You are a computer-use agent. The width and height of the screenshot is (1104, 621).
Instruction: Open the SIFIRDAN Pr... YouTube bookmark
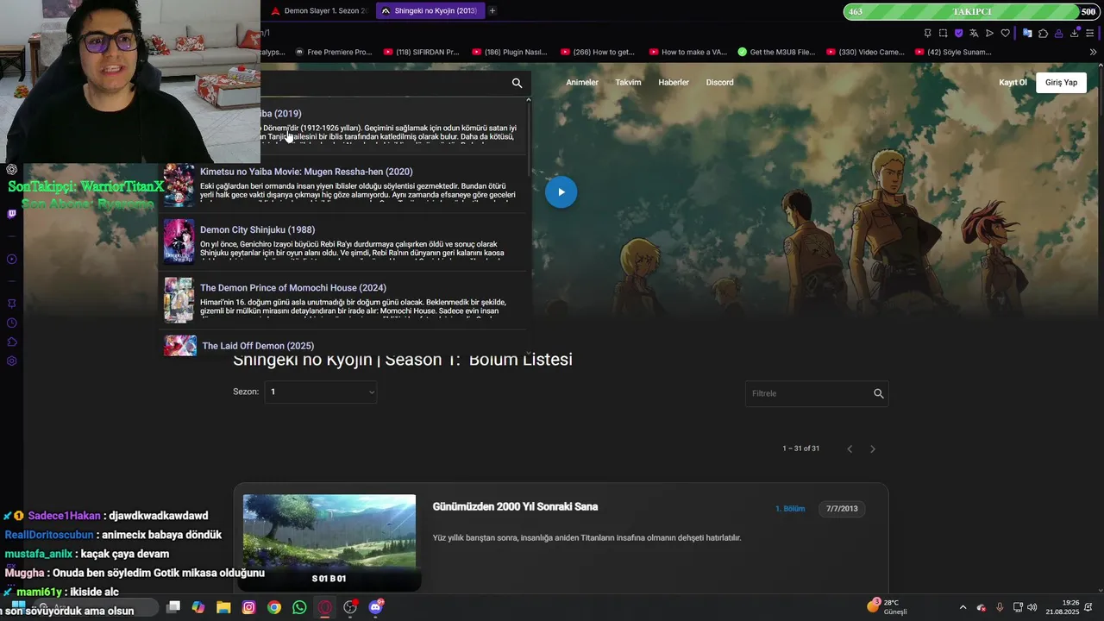tap(422, 52)
